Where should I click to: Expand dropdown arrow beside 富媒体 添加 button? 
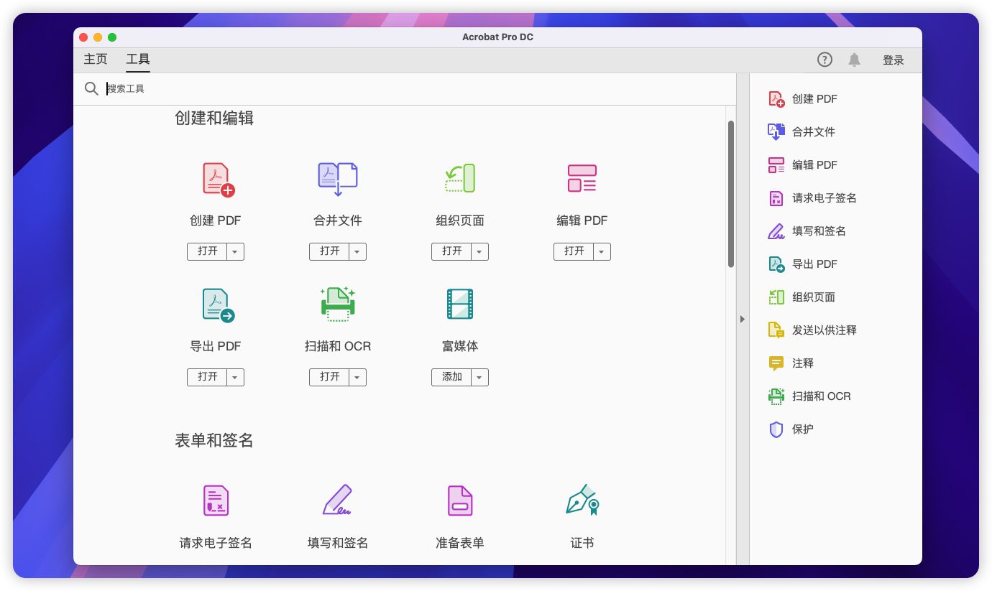pyautogui.click(x=480, y=377)
